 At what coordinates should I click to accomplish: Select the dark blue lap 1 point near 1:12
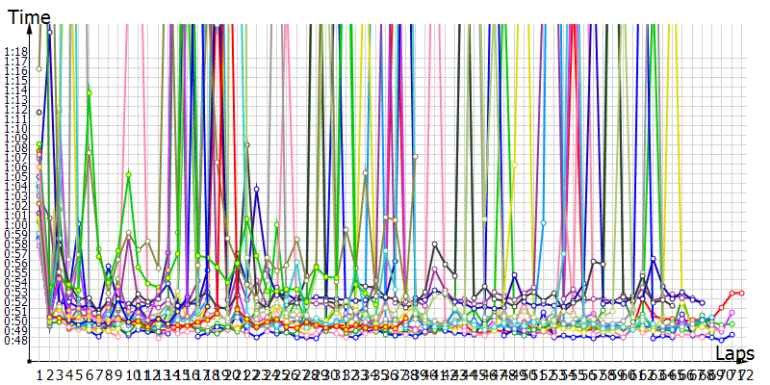coord(39,112)
